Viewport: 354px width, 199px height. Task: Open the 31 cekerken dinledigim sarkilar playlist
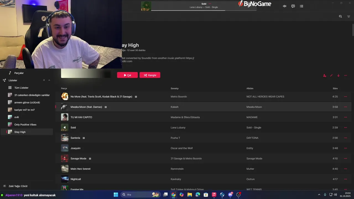pyautogui.click(x=32, y=95)
